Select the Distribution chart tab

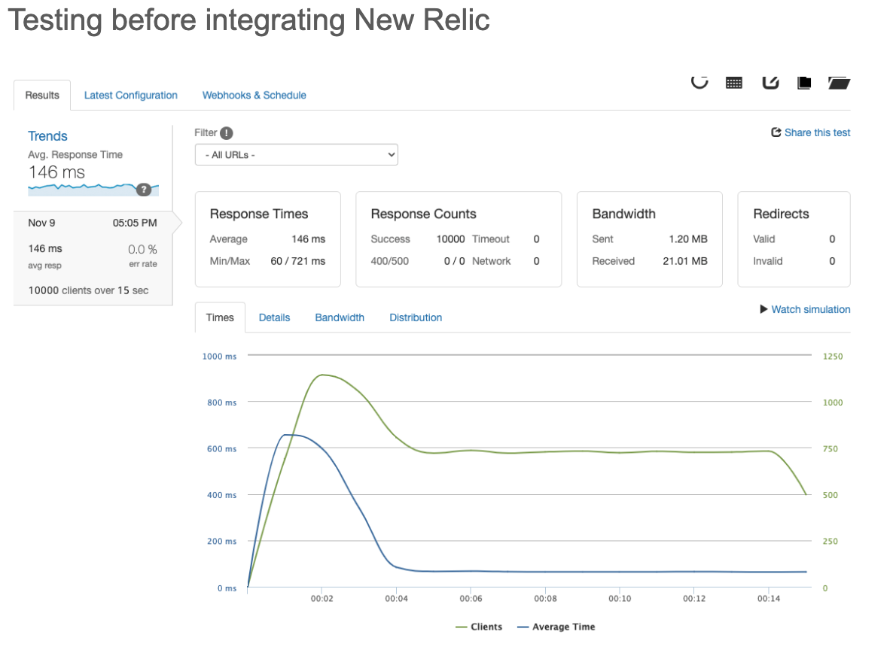pyautogui.click(x=416, y=317)
